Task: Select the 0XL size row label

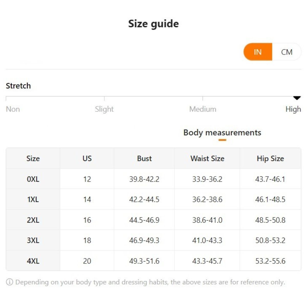Action: pyautogui.click(x=33, y=179)
